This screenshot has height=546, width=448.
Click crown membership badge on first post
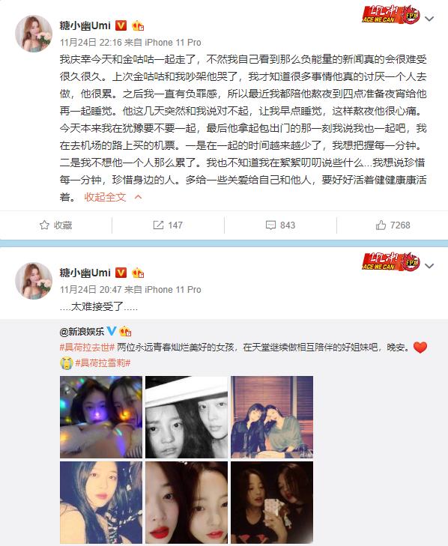click(x=138, y=25)
